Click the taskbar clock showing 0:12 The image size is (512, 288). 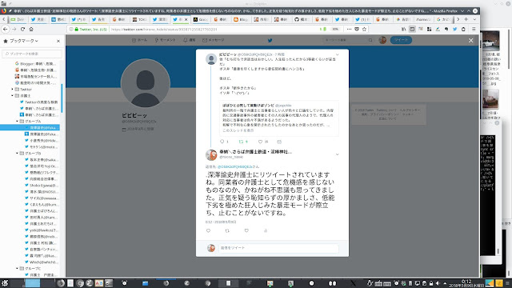[466, 283]
